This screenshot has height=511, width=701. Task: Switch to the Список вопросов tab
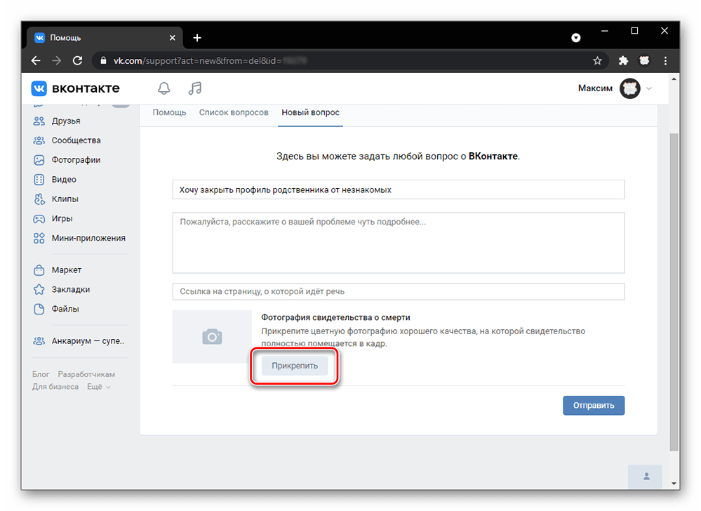coord(234,113)
